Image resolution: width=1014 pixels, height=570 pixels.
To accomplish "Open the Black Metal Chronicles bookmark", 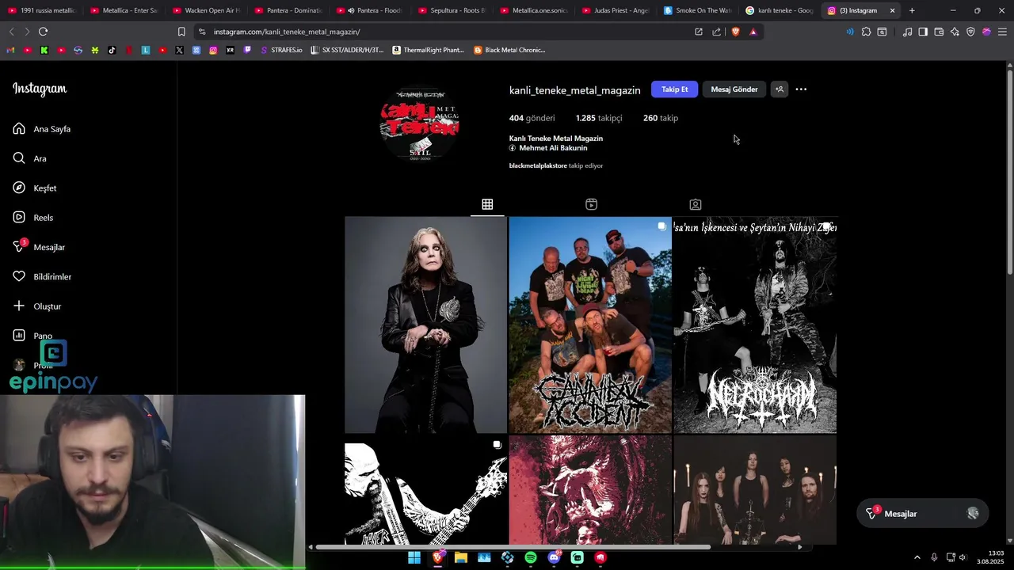I will pos(509,50).
